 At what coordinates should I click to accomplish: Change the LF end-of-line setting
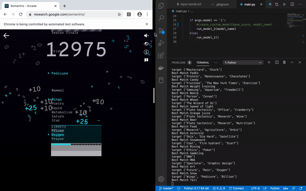click(x=265, y=188)
